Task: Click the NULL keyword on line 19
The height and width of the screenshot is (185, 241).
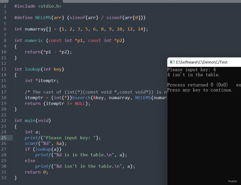Action: [80, 103]
